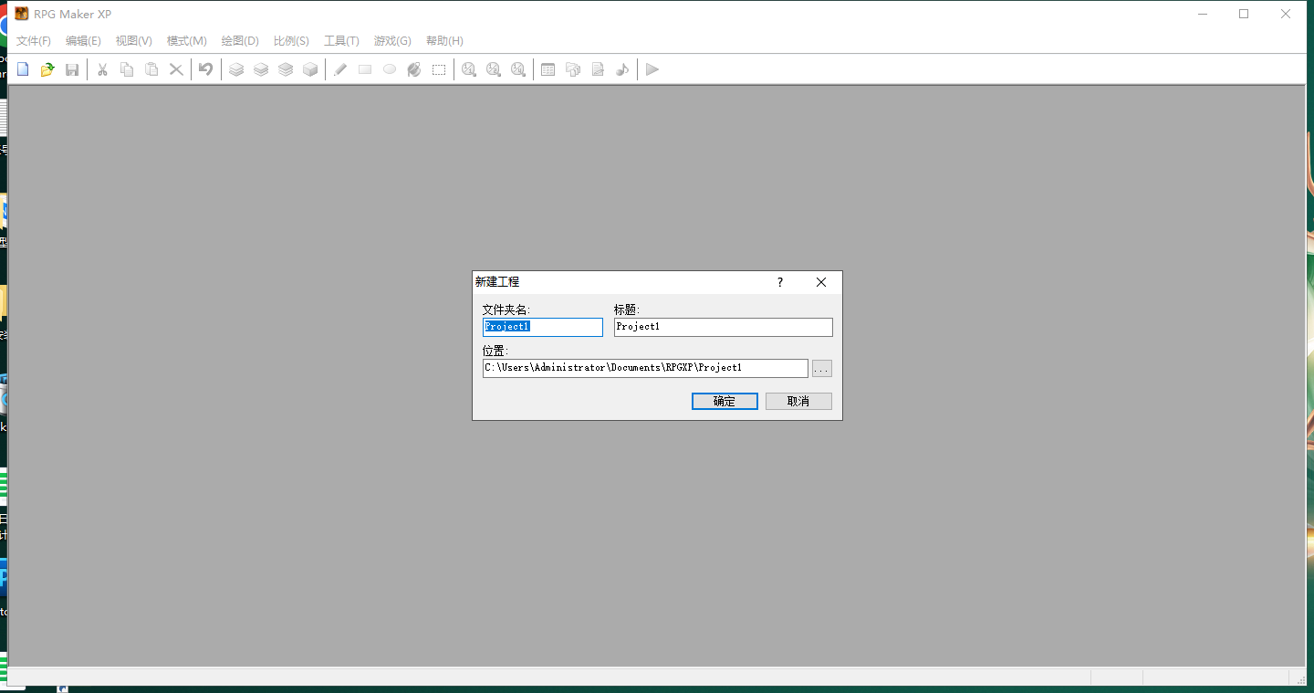1314x693 pixels.
Task: Select the Cut toolbar icon
Action: [x=101, y=68]
